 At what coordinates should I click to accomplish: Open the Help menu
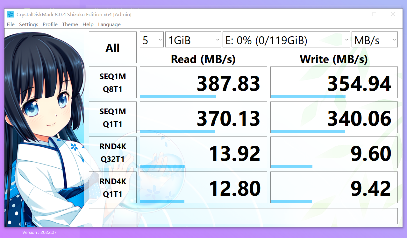(x=88, y=24)
